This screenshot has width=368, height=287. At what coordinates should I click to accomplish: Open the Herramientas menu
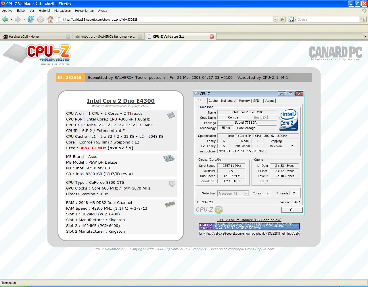point(84,11)
